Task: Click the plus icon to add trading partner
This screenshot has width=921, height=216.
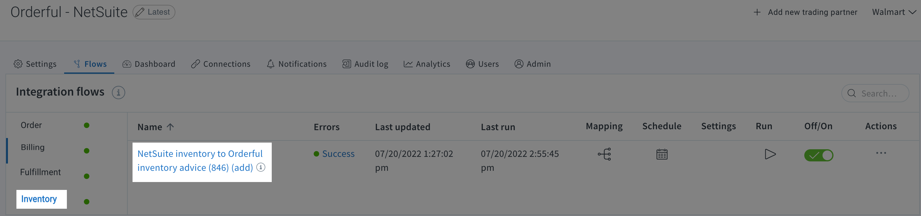Action: [x=757, y=12]
